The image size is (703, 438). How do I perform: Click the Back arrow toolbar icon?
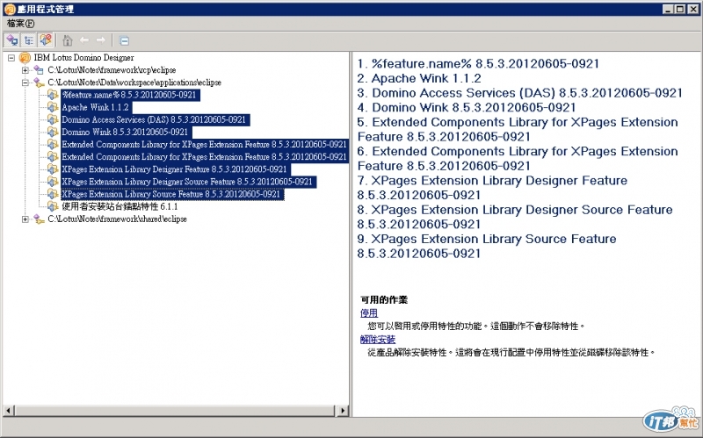click(x=83, y=40)
